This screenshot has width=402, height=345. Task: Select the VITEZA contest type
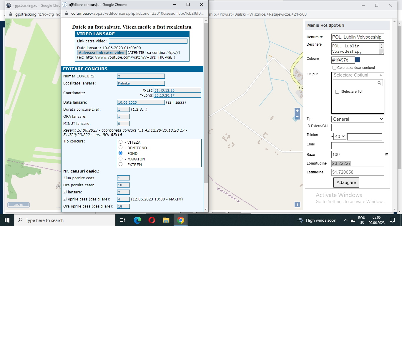pos(120,142)
